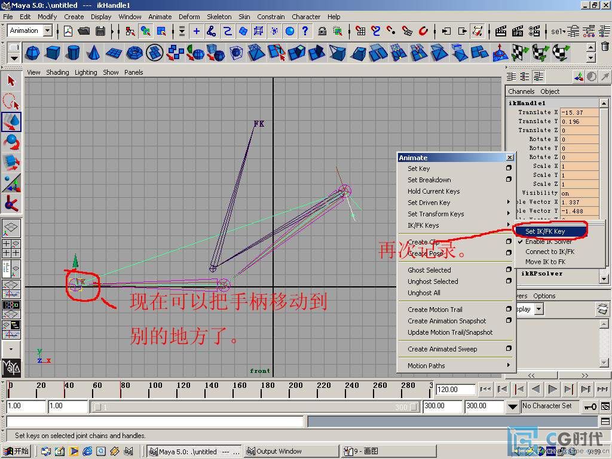Click the current frame field 120.00
The width and height of the screenshot is (612, 459).
[x=455, y=390]
